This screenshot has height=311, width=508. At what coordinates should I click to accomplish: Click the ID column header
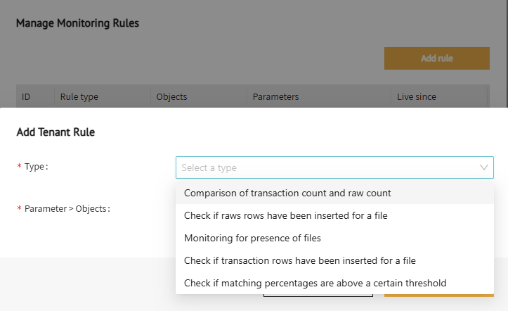point(26,97)
